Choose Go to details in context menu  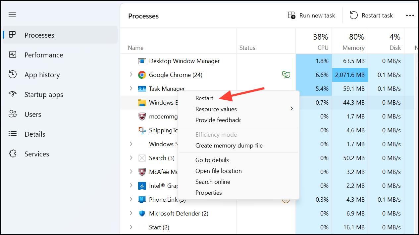tap(213, 160)
